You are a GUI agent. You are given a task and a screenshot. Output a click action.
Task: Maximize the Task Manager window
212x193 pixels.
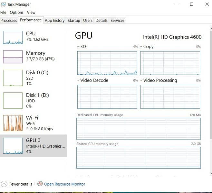[x=192, y=4]
